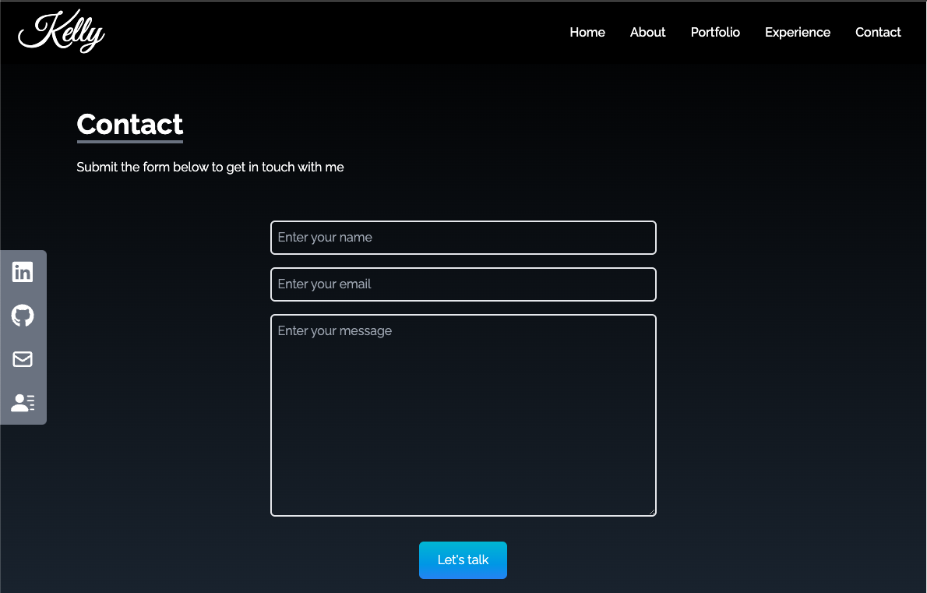Open the resume person icon
Screen dimensions: 927x593
23,403
